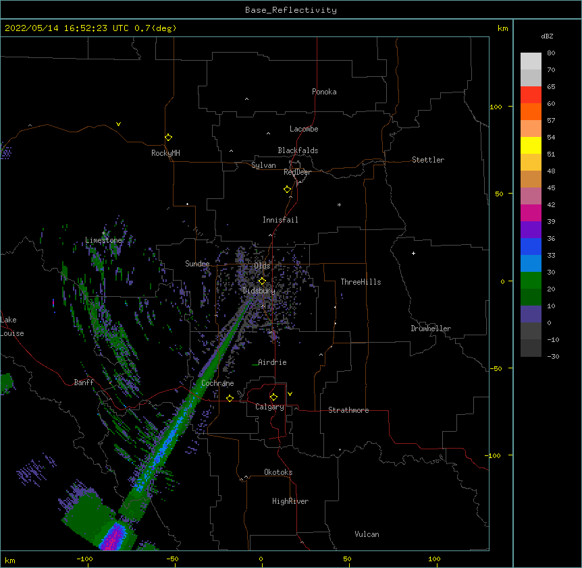Click the Limestone label
The width and height of the screenshot is (582, 568).
click(103, 240)
